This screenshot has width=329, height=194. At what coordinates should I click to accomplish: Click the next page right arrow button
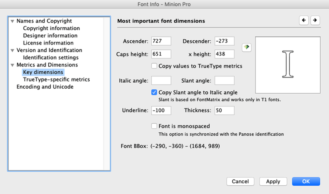315,20
